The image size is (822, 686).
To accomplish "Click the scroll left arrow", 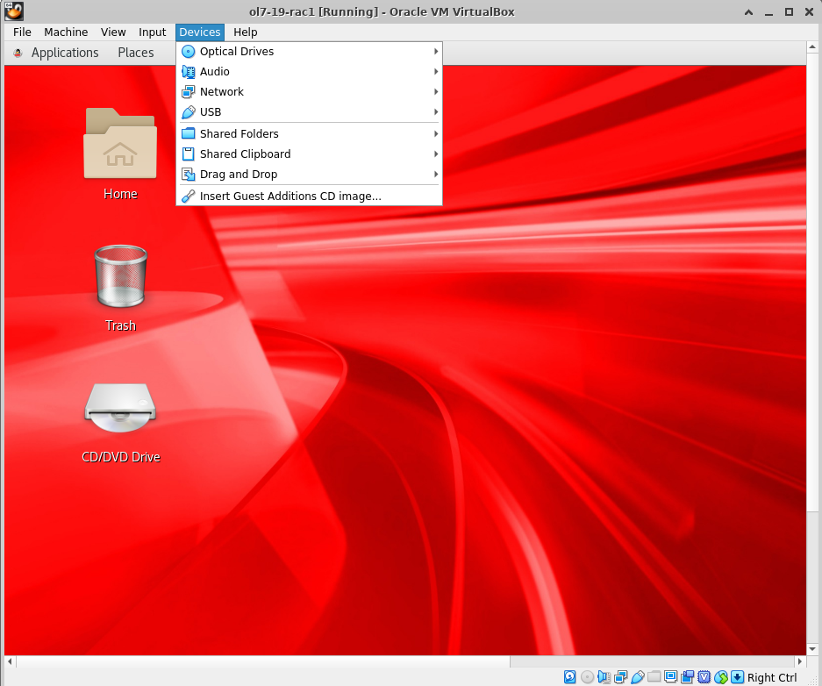I will pyautogui.click(x=10, y=661).
